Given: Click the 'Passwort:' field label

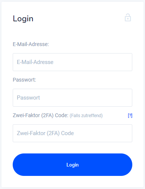Looking at the screenshot, I should tap(24, 80).
